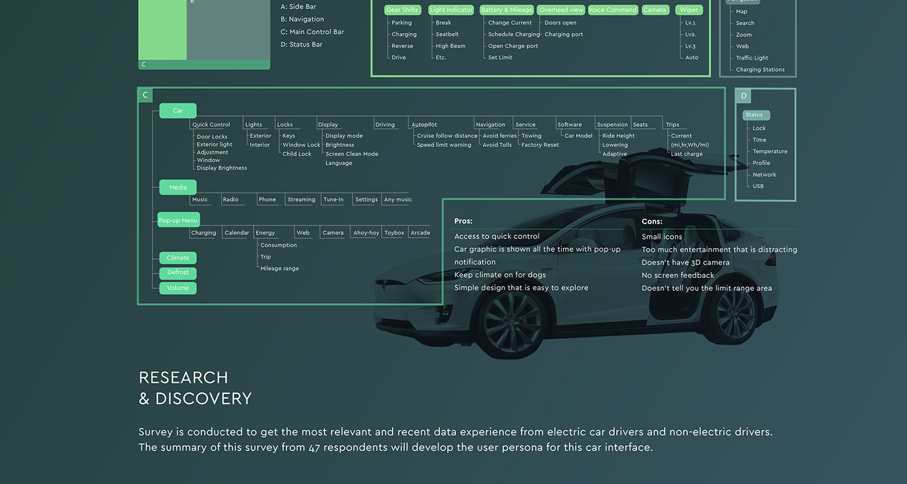The width and height of the screenshot is (907, 484).
Task: Click "Doors open" under Overhead view
Action: tap(560, 23)
